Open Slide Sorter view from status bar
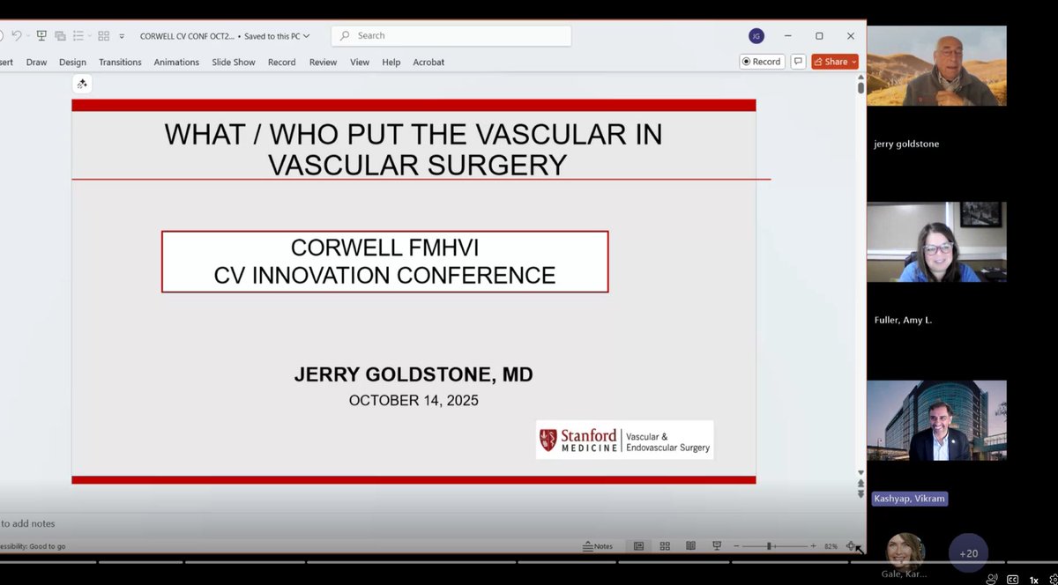The height and width of the screenshot is (585, 1058). [664, 546]
